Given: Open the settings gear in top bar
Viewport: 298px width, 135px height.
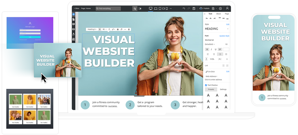Looking at the screenshot, I should tap(220, 8).
